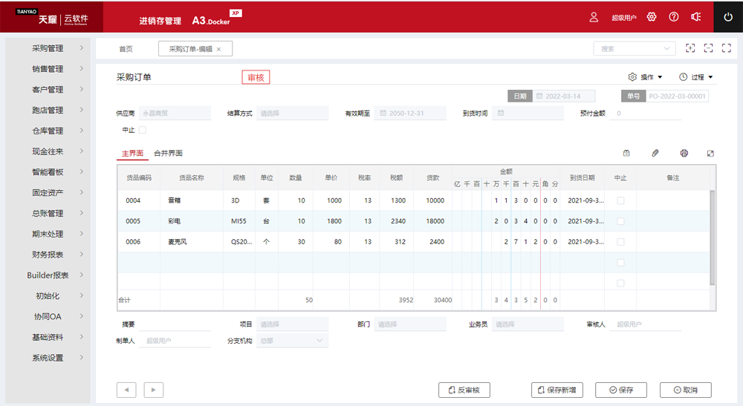Check 中止 box in the 音箱 row
Image resolution: width=743 pixels, height=406 pixels.
(x=620, y=200)
